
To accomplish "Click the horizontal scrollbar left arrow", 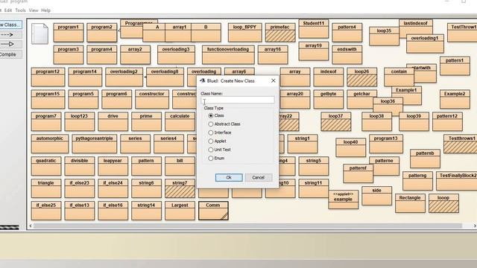I will pyautogui.click(x=31, y=226).
